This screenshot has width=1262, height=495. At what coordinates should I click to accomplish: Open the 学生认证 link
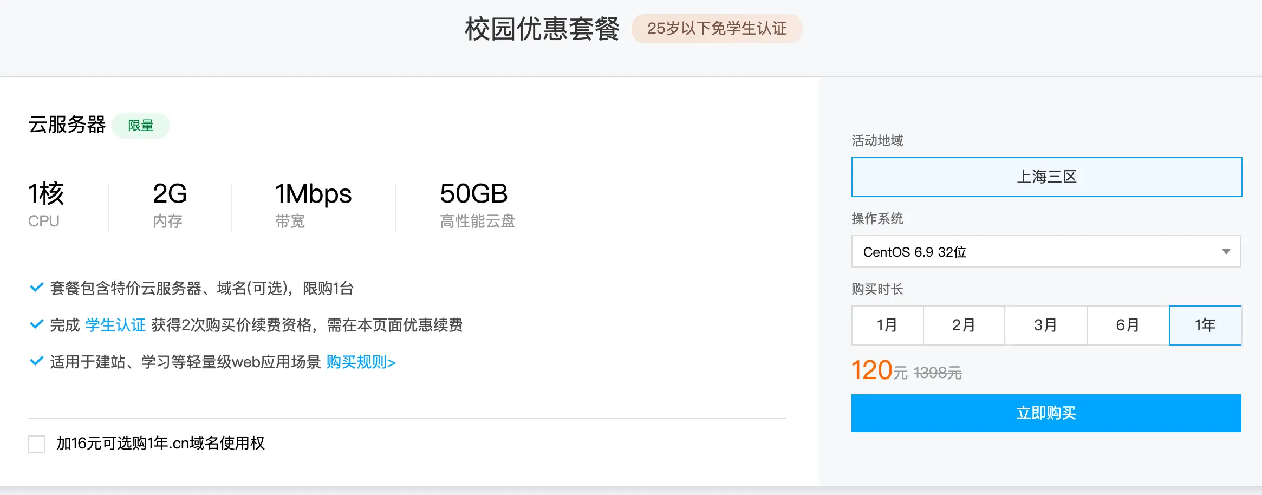[x=115, y=325]
